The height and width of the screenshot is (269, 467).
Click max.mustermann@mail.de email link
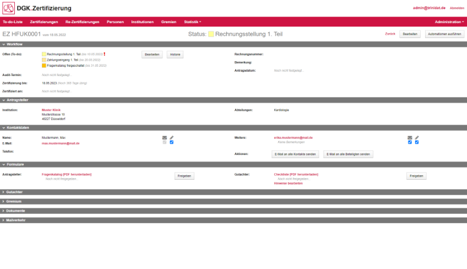pos(61,143)
